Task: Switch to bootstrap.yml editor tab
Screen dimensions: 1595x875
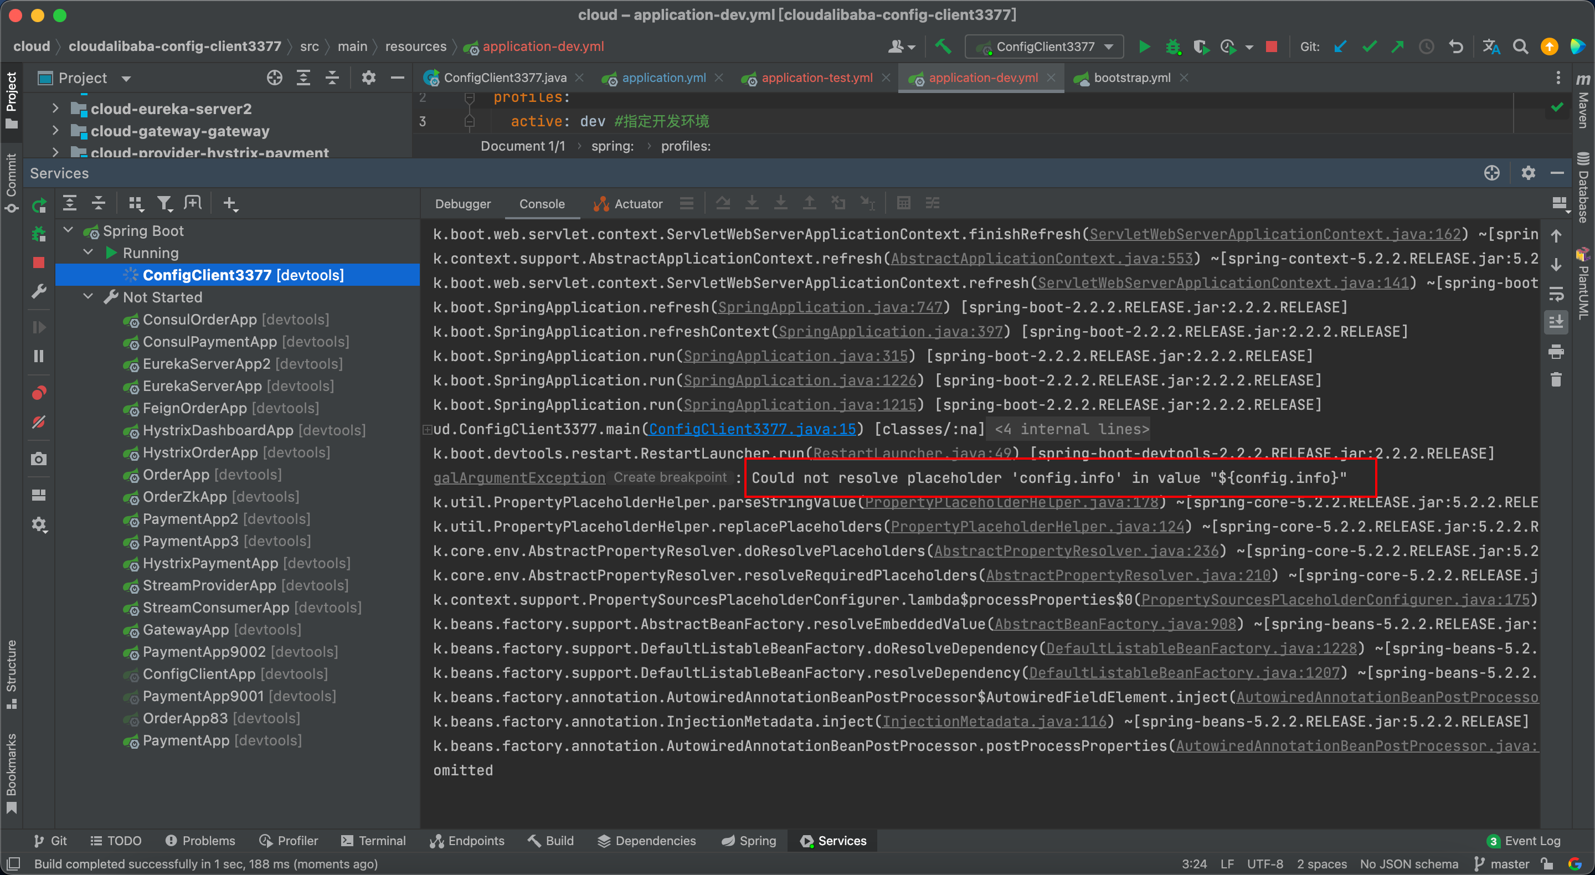Action: (x=1132, y=78)
